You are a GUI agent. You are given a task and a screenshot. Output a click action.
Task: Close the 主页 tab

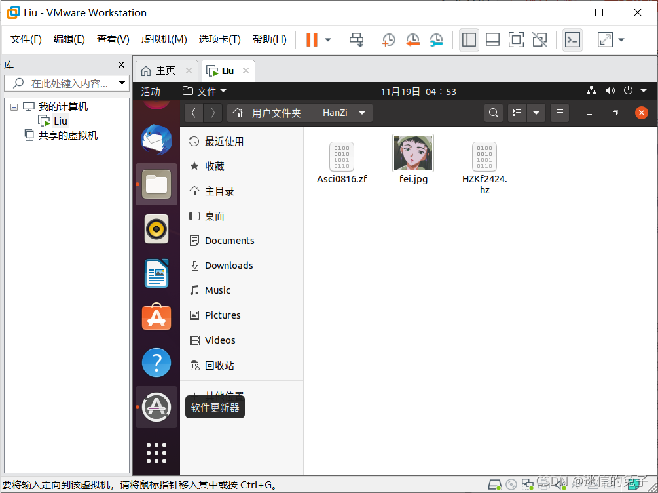189,71
